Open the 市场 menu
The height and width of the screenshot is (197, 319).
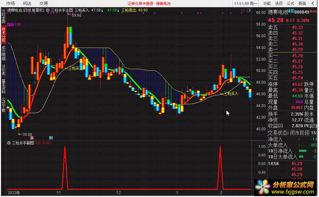pos(10,3)
